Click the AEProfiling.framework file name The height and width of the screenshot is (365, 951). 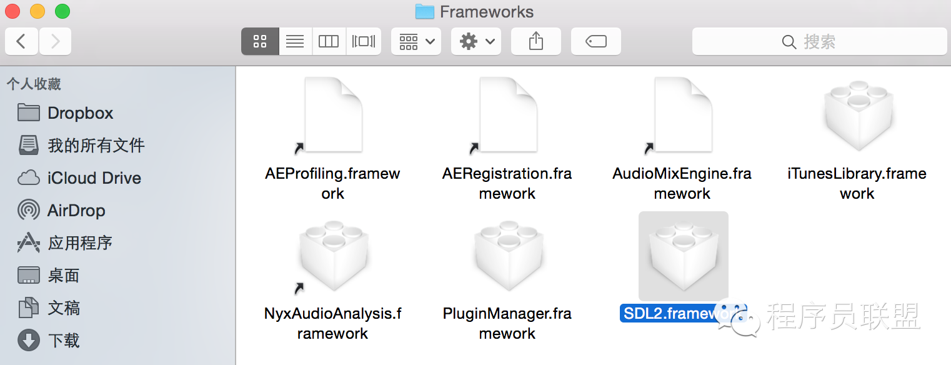pos(332,183)
